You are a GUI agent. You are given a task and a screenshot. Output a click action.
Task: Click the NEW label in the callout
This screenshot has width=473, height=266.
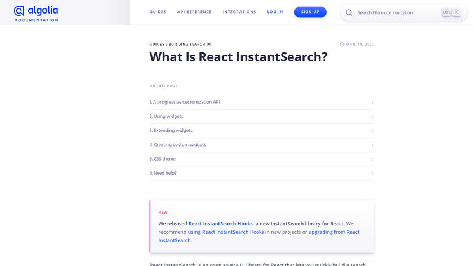[x=163, y=212]
